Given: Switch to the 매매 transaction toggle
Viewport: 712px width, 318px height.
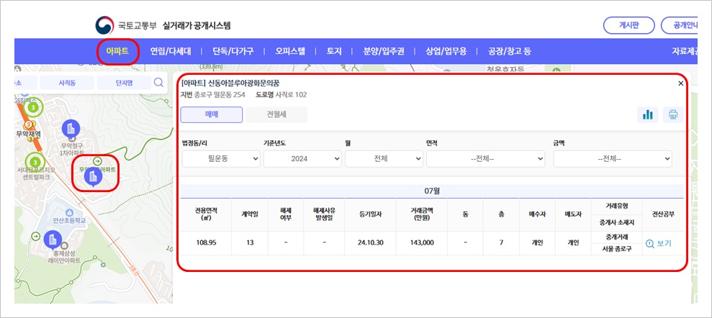Looking at the screenshot, I should point(211,114).
